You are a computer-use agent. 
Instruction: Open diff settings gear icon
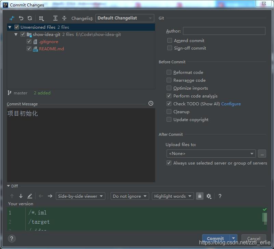[x=209, y=196]
